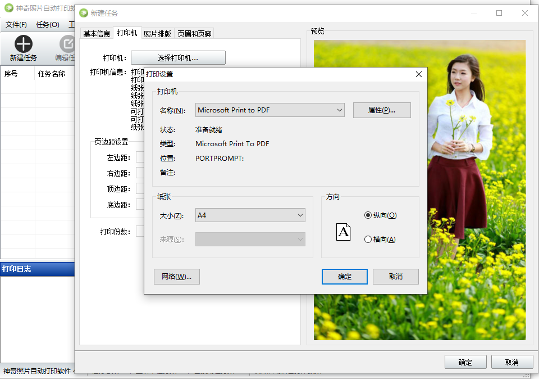Click the 编辑任务 pencil icon in main toolbar
The height and width of the screenshot is (379, 539).
[67, 44]
